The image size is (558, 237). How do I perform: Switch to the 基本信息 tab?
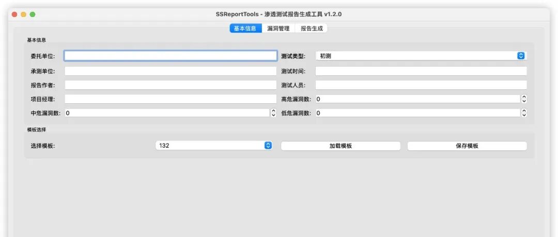point(245,28)
